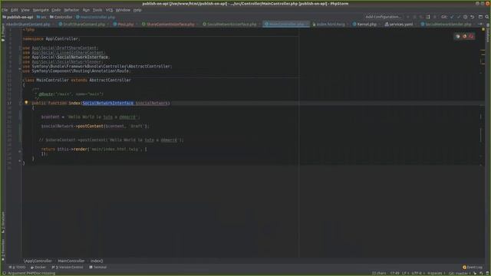Click the postContent method call

[x=91, y=126]
